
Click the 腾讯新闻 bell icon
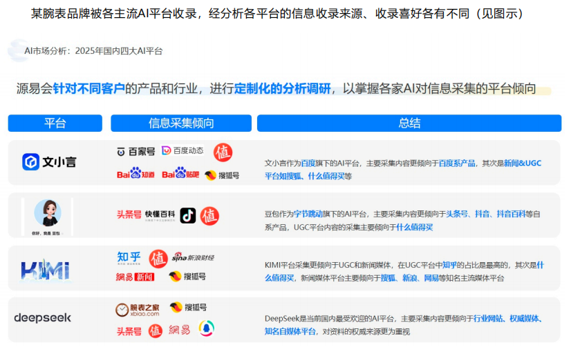coord(207,328)
